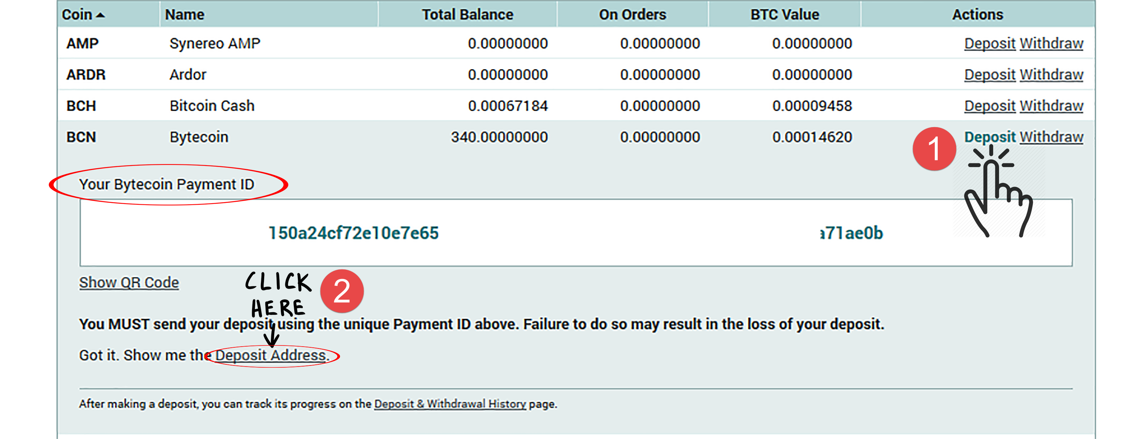Image resolution: width=1148 pixels, height=439 pixels.
Task: Select the BCH coin row
Action: click(x=81, y=106)
